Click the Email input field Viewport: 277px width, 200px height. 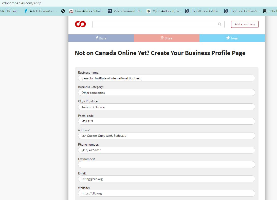pos(167,179)
